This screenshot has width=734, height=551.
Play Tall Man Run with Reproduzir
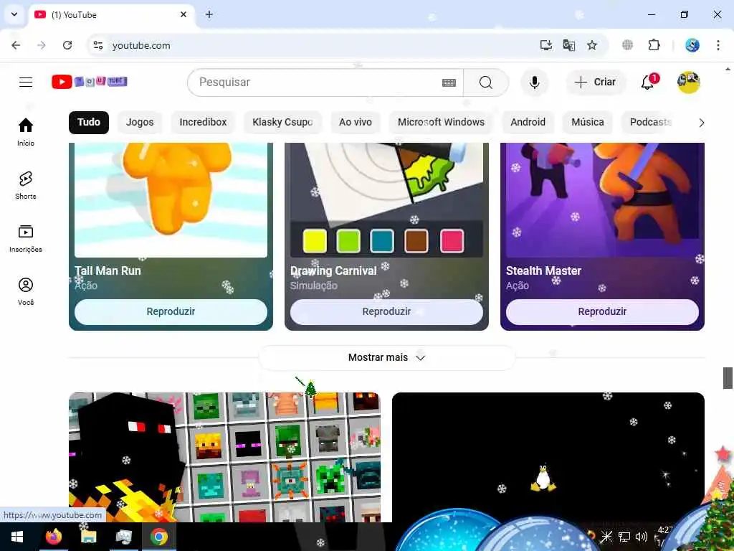(171, 311)
